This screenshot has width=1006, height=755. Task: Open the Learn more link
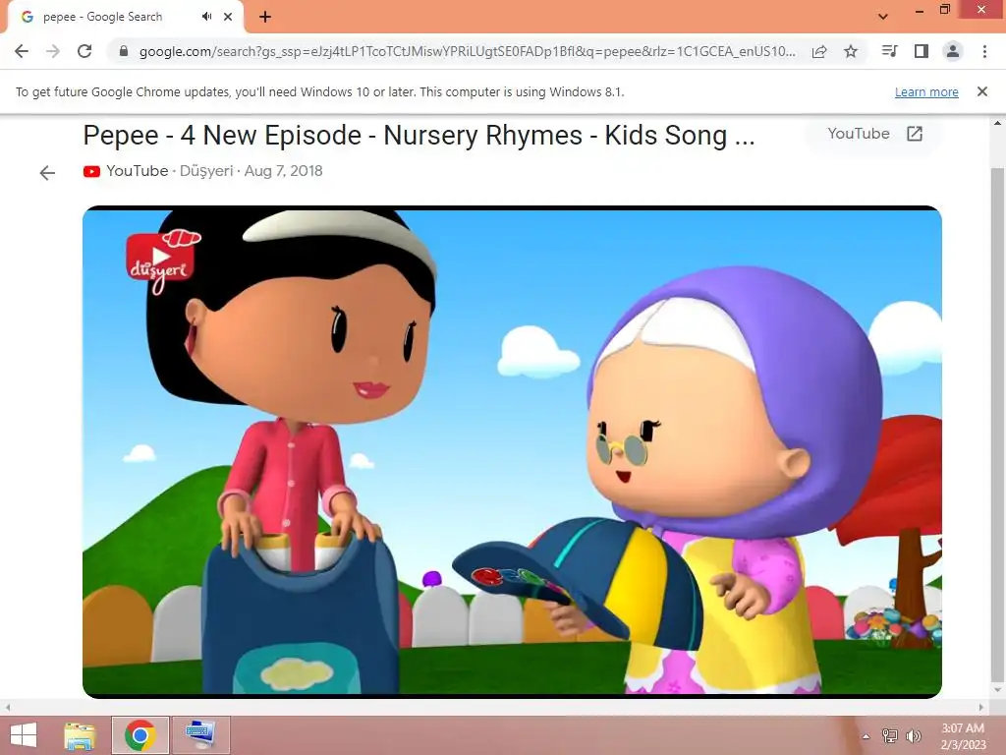(x=926, y=91)
